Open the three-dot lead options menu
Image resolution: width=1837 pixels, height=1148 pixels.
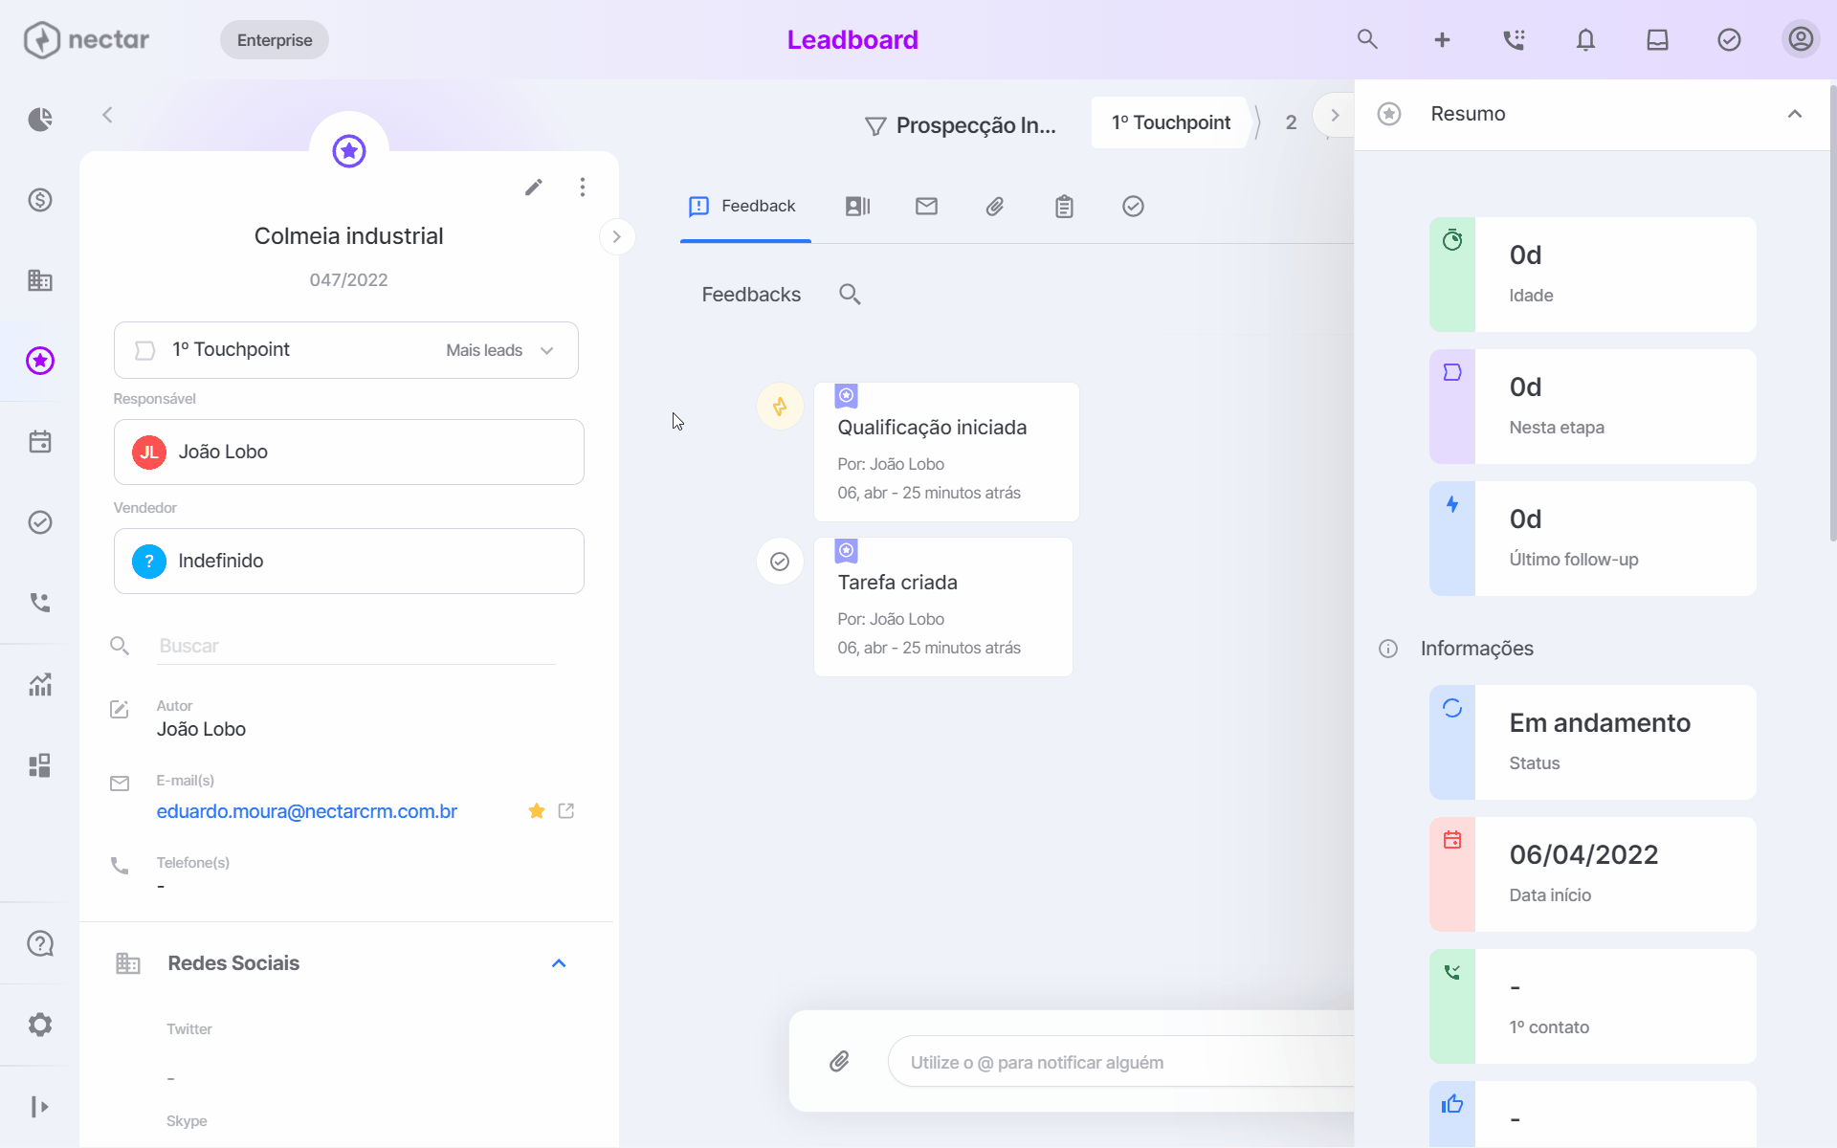coord(582,187)
